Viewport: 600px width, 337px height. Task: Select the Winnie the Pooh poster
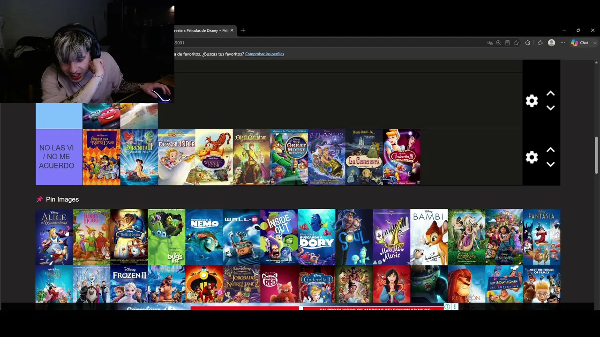214,157
